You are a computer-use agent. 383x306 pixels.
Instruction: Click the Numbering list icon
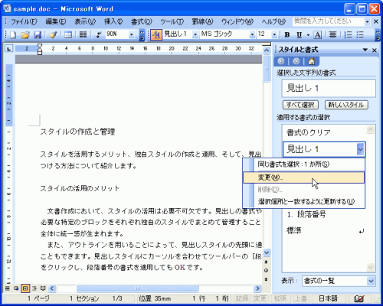(x=348, y=34)
